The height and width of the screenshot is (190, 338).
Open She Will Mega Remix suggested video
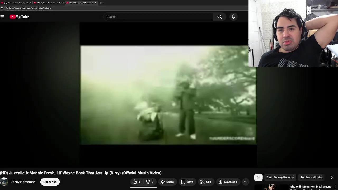pos(311,187)
